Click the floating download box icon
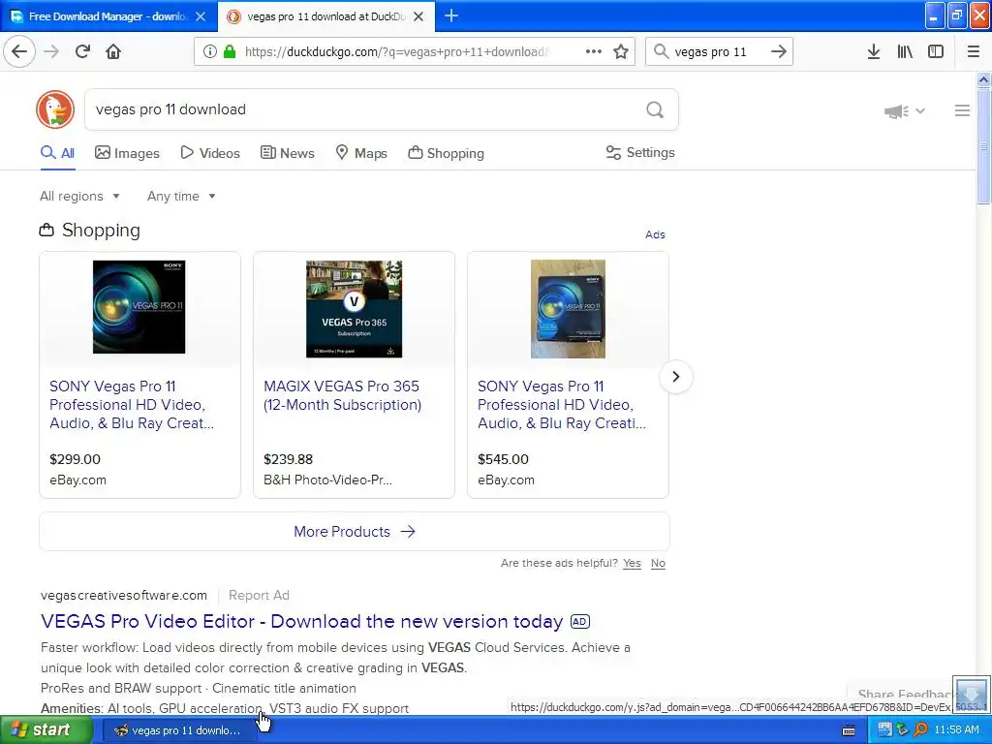Image resolution: width=992 pixels, height=744 pixels. 971,694
